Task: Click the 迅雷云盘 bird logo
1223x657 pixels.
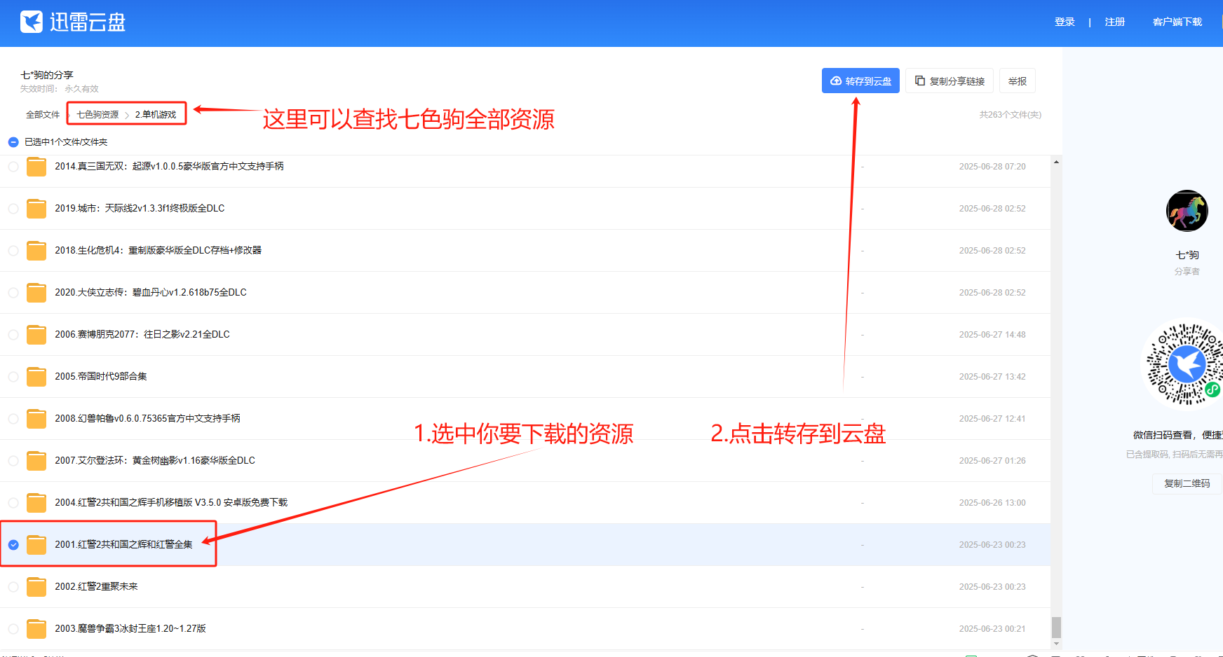Action: [x=32, y=22]
